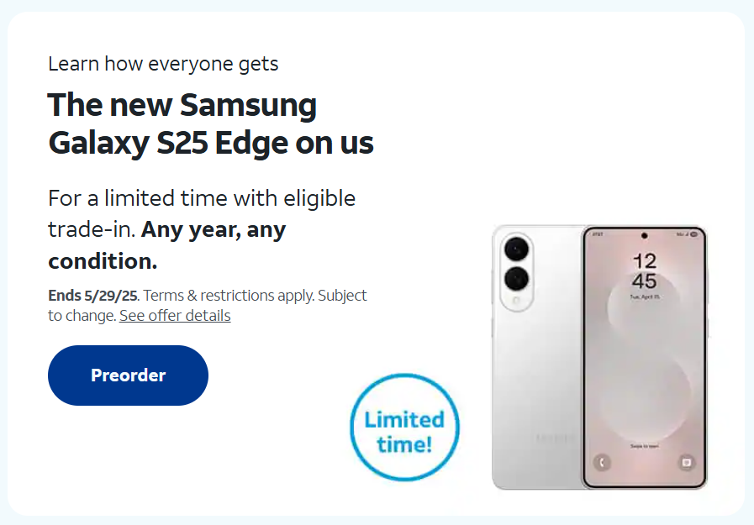This screenshot has height=525, width=754.
Task: Click the Any year, any condition text
Action: 166,245
